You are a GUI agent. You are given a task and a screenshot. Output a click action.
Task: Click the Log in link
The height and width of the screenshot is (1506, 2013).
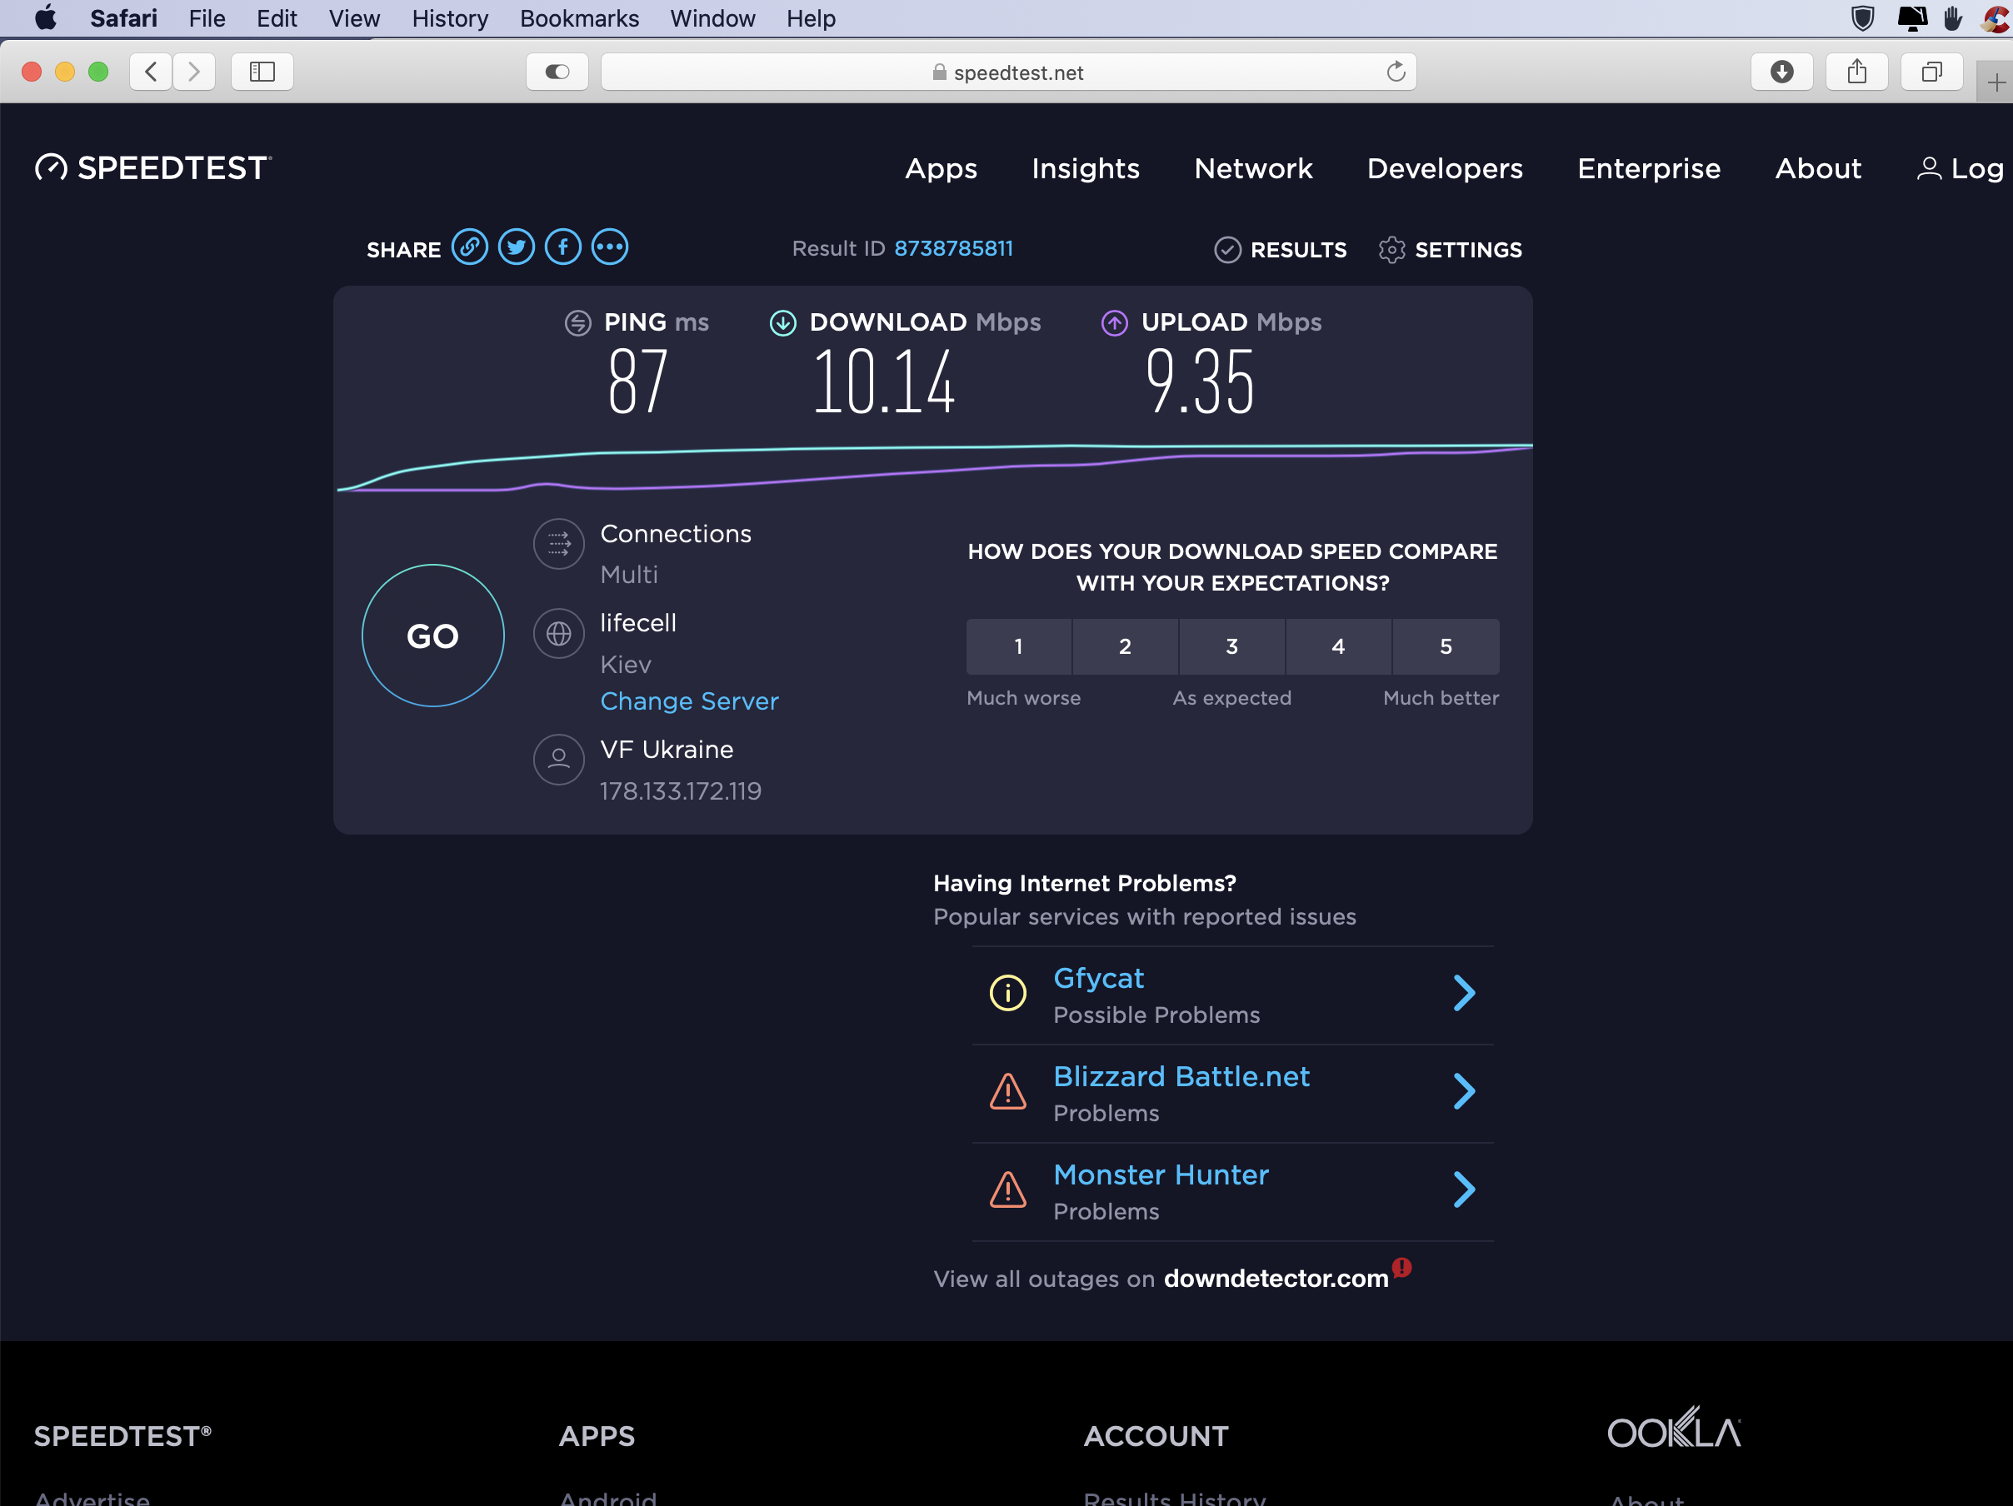point(1963,168)
